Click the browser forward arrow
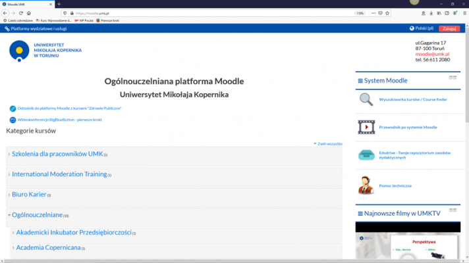 [x=13, y=13]
